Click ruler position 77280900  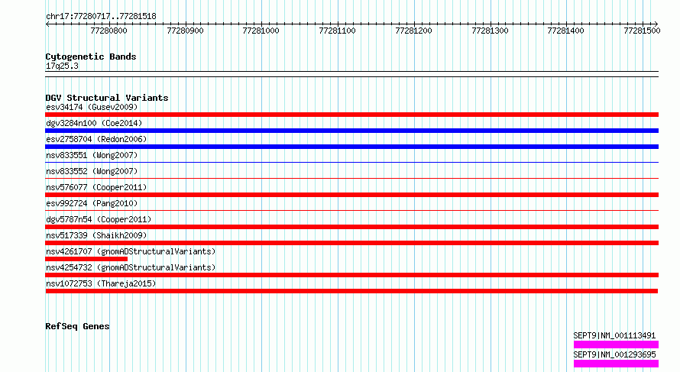pyautogui.click(x=185, y=31)
